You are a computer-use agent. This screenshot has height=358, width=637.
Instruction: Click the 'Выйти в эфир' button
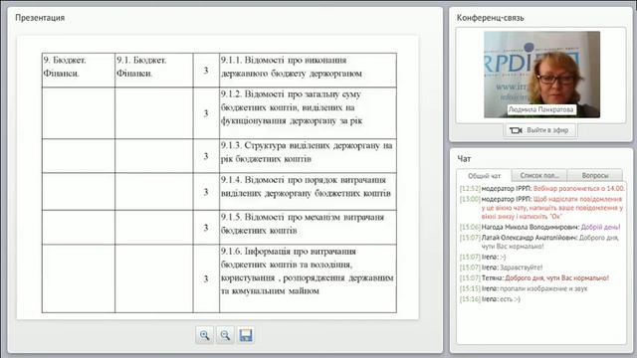pos(539,130)
